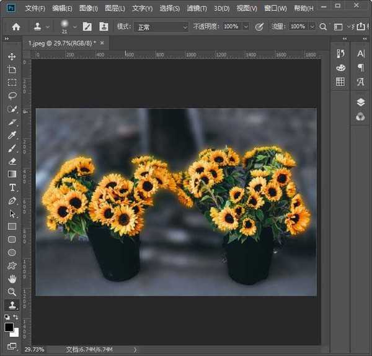
Task: Toggle the Clone Source panel button
Action: [103, 27]
